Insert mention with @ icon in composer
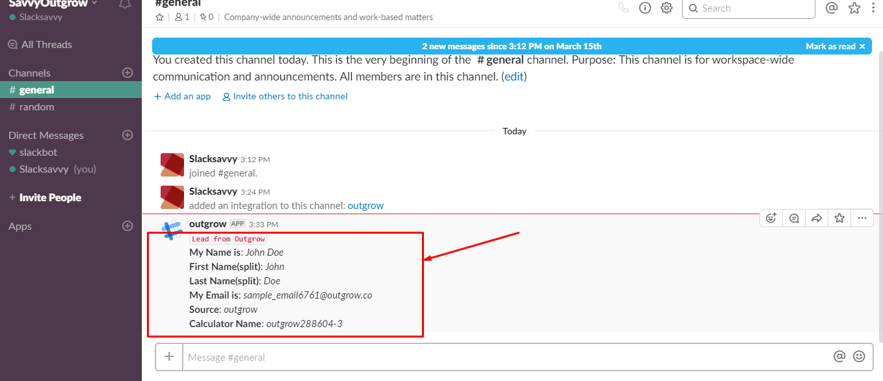 click(839, 356)
